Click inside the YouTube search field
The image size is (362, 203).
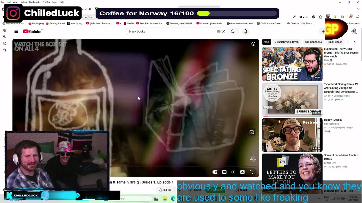coord(171,32)
